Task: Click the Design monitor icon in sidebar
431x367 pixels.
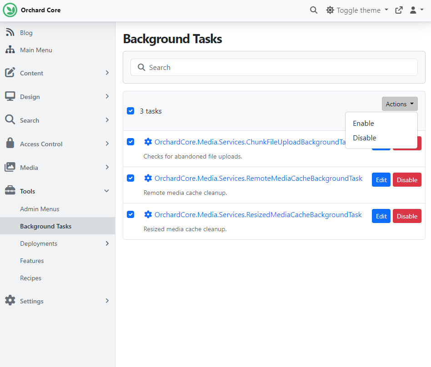Action: click(10, 96)
